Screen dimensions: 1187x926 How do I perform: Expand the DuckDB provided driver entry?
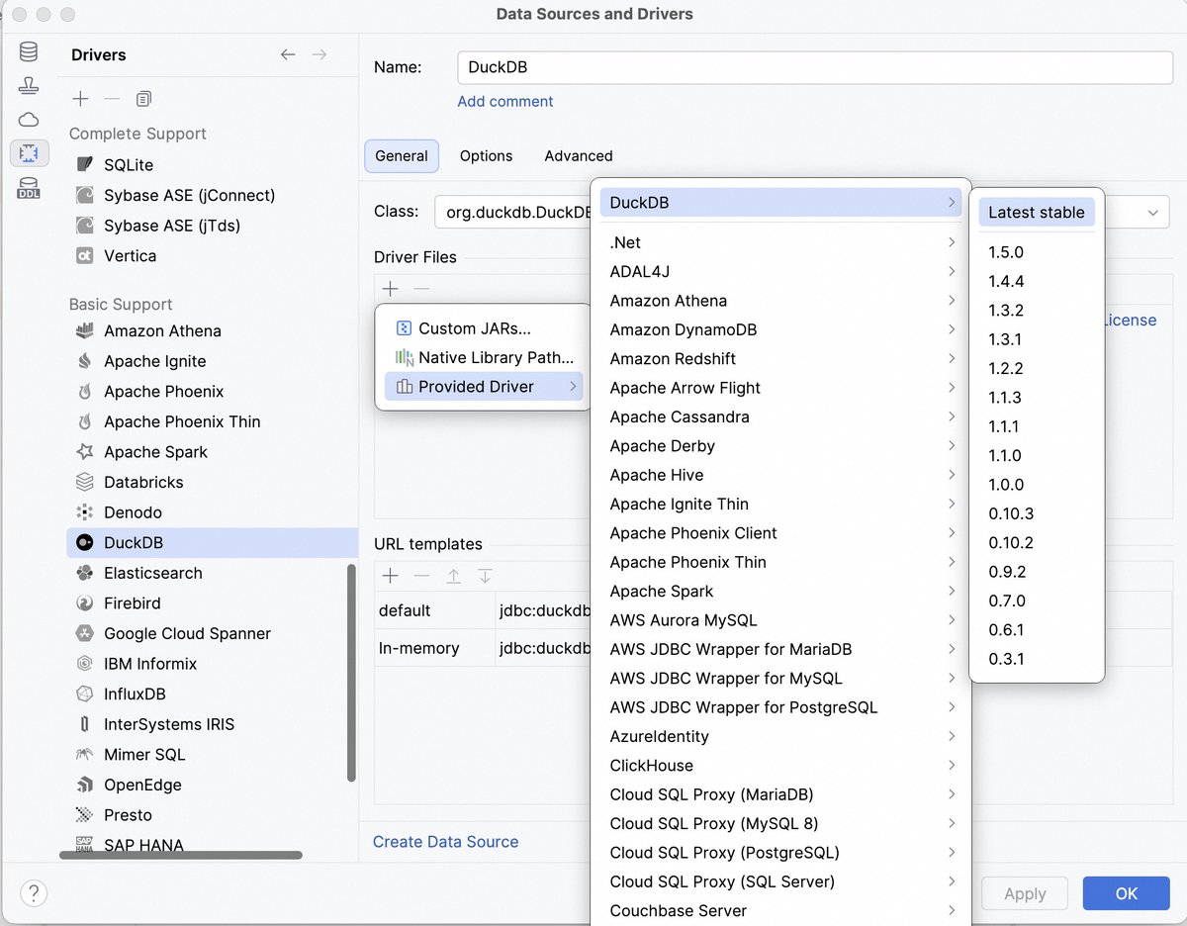(781, 203)
